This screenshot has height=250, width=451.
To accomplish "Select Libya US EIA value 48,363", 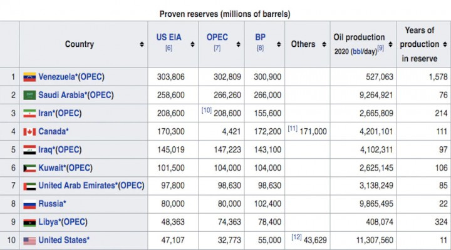I will click(x=173, y=222).
